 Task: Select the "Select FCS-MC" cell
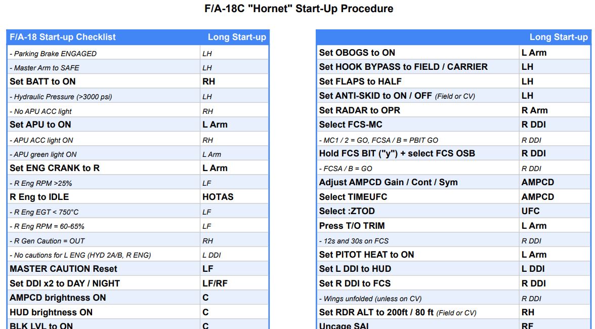351,125
